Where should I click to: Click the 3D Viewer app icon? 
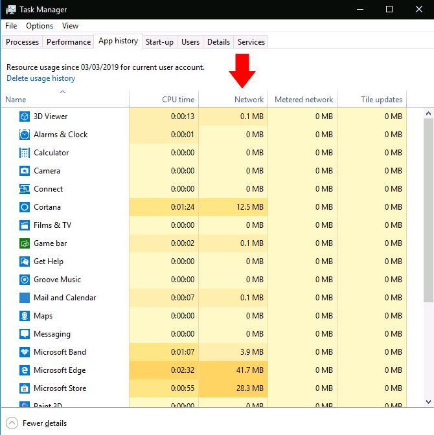point(25,117)
